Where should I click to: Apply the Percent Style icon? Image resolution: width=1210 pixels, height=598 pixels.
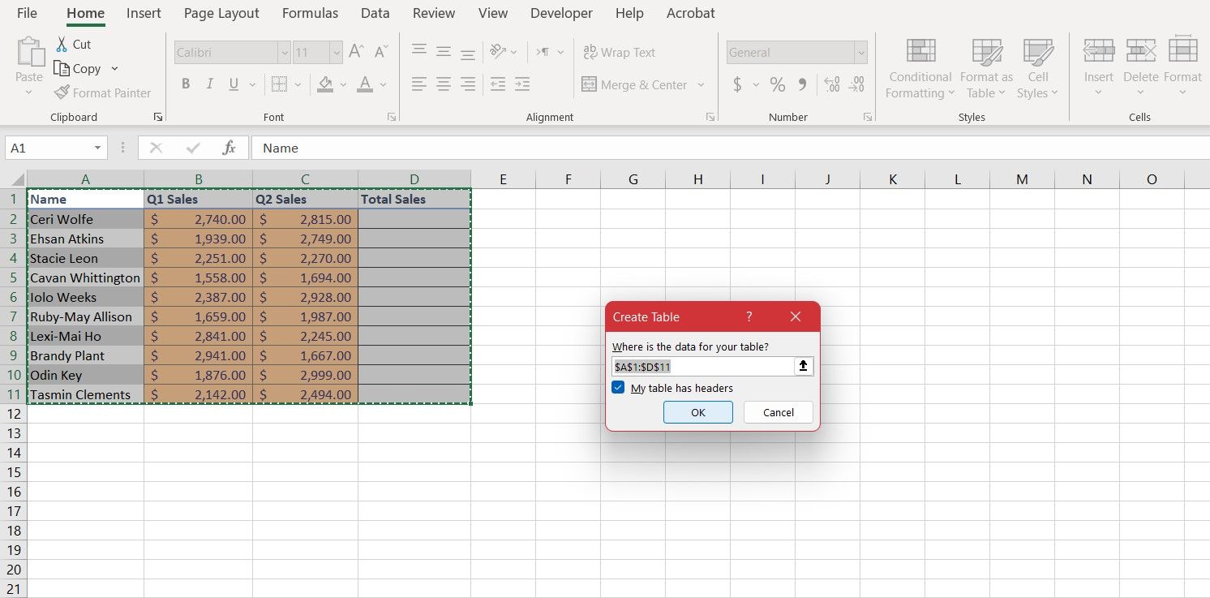[x=776, y=84]
